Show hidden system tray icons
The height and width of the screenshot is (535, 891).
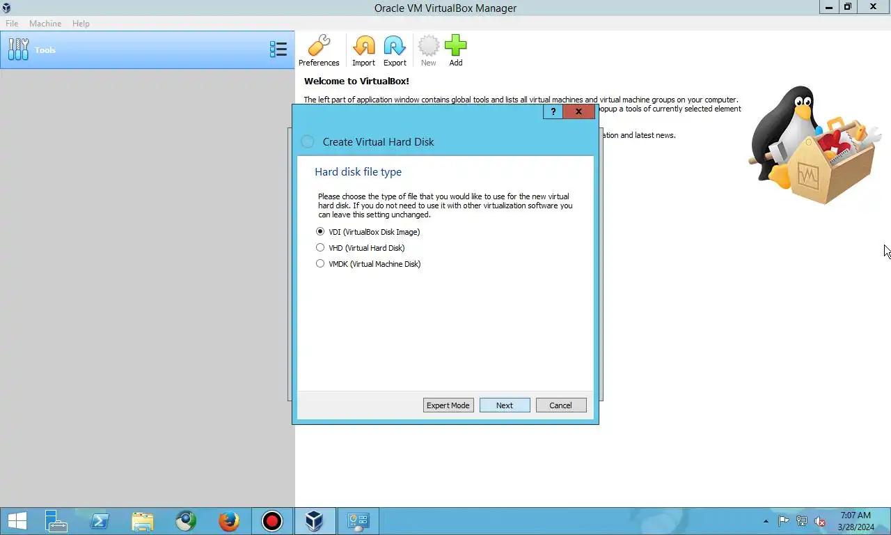(x=766, y=521)
